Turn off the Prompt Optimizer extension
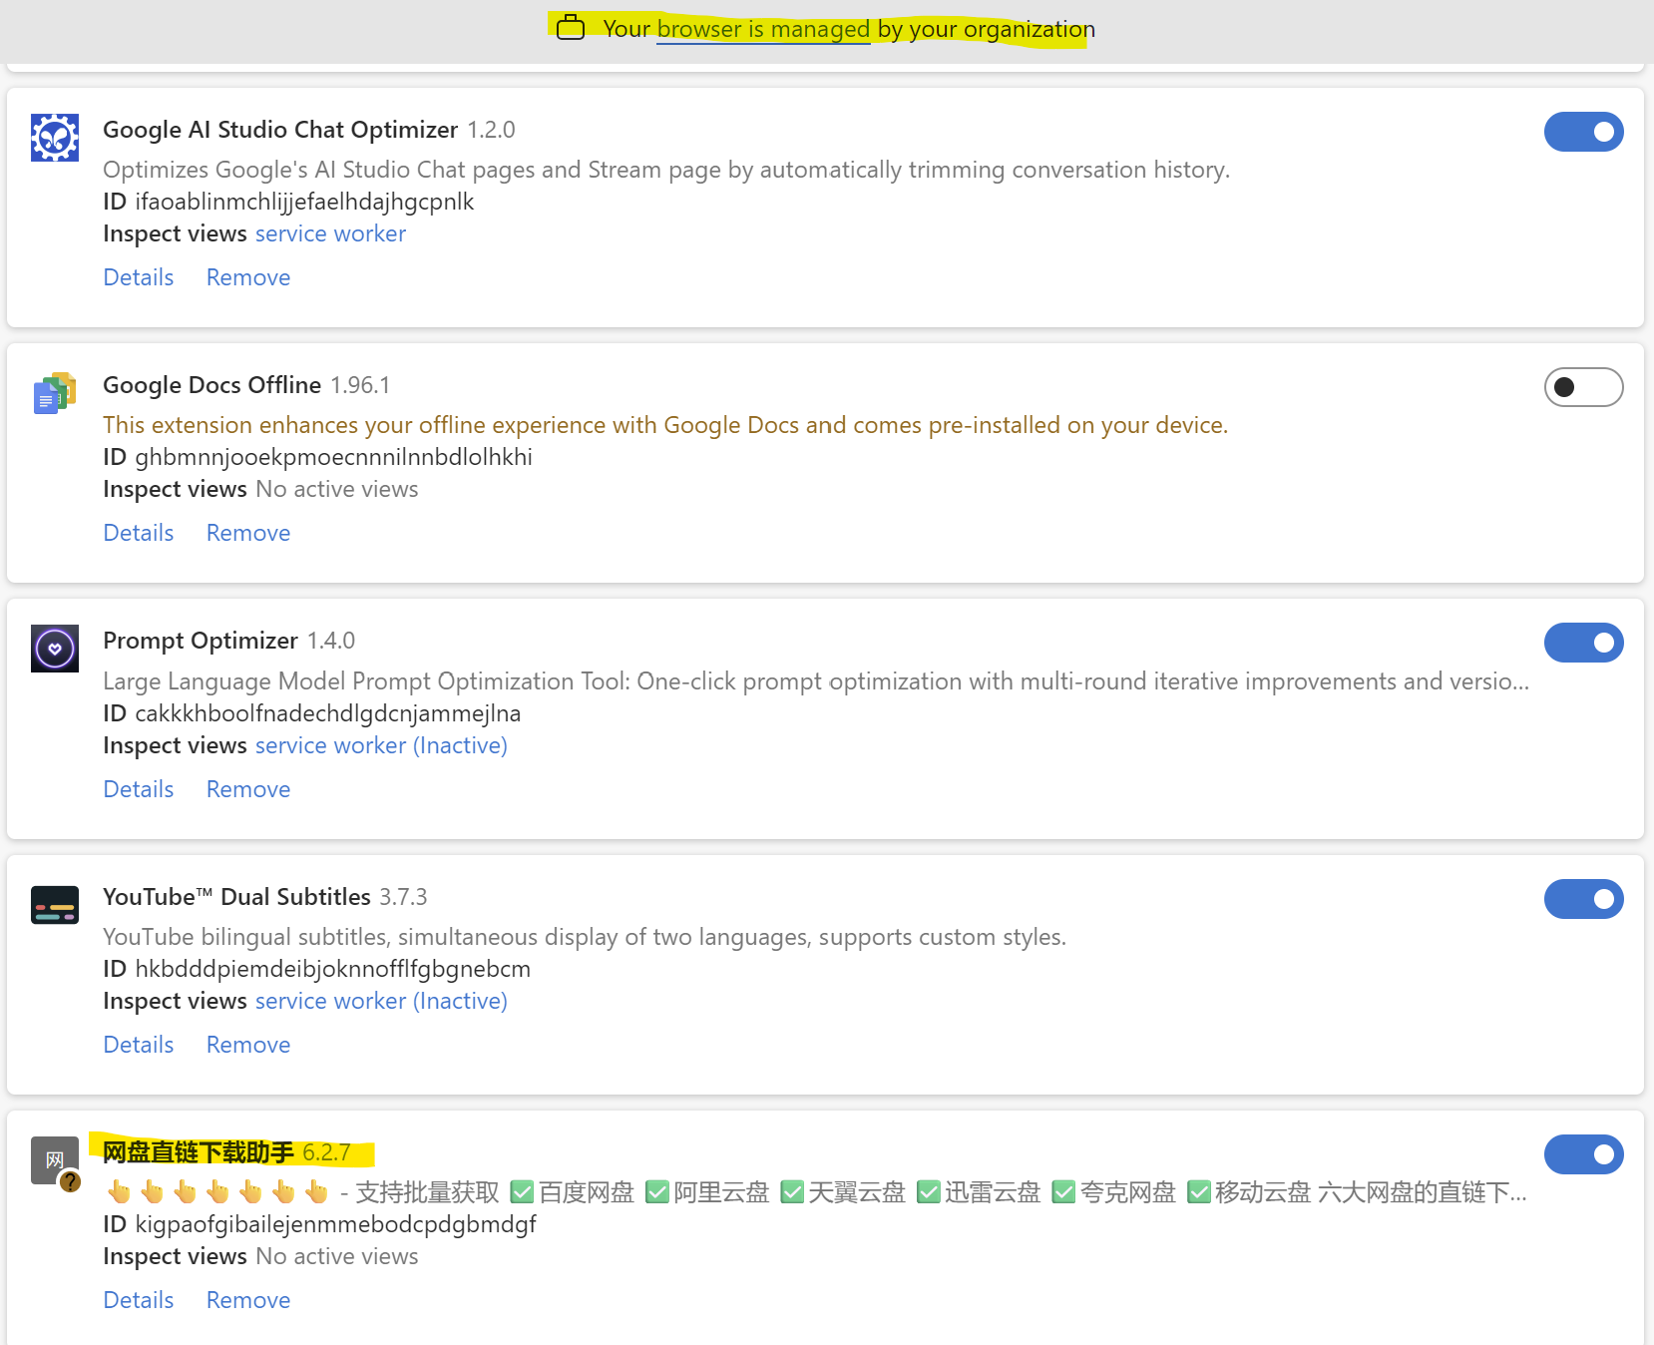The width and height of the screenshot is (1654, 1345). point(1583,643)
